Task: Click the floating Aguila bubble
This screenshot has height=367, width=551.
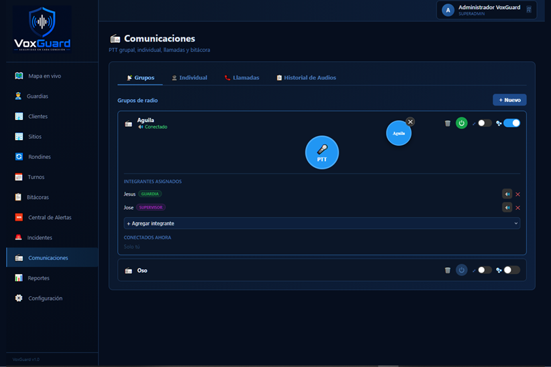Action: point(398,133)
